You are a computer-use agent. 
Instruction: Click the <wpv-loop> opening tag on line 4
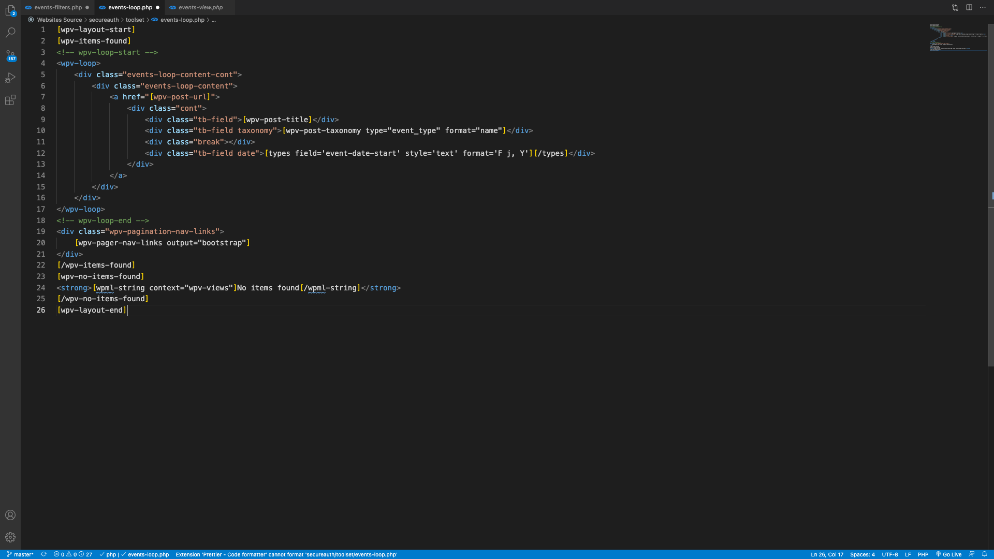click(x=78, y=63)
